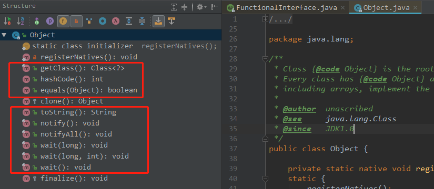Click method icon next to getClass()
Image resolution: width=434 pixels, height=189 pixels.
point(26,68)
